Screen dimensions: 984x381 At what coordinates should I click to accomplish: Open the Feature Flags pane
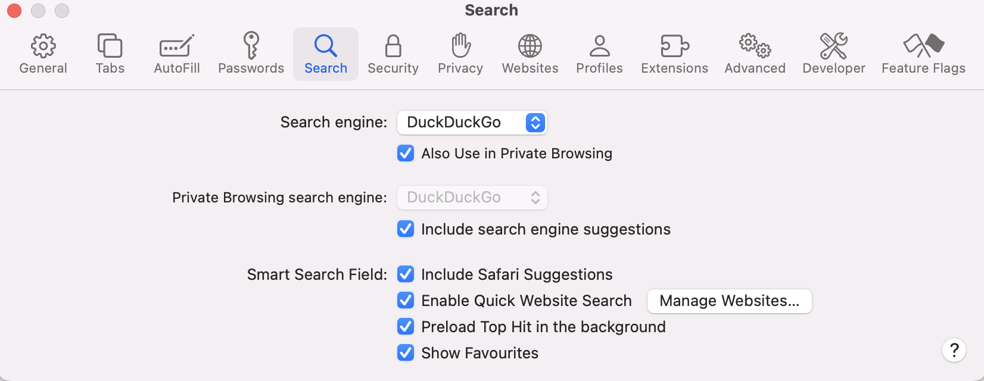coord(923,46)
